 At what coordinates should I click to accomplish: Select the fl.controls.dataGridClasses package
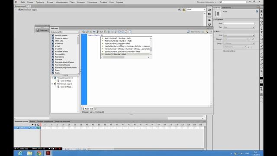click(x=64, y=62)
